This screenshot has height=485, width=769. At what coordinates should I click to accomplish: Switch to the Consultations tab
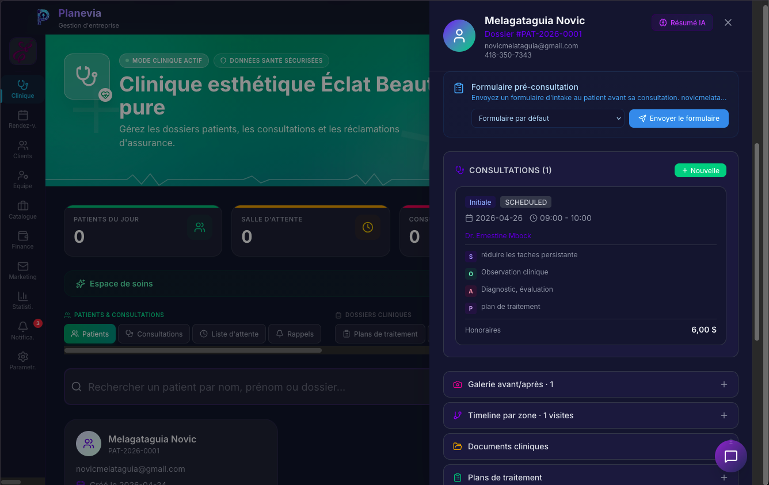coord(154,334)
